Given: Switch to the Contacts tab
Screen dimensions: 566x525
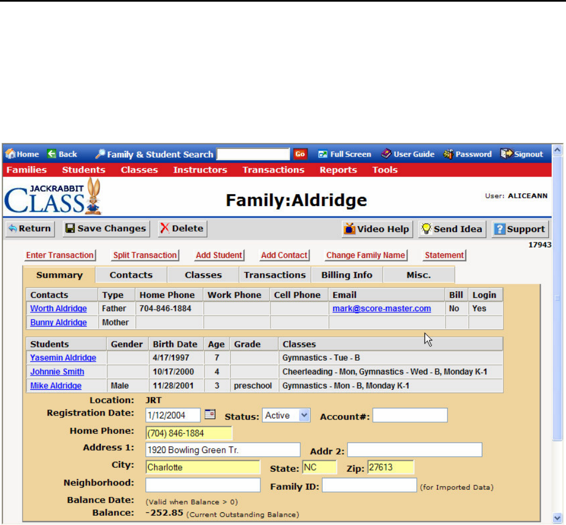Looking at the screenshot, I should coord(131,275).
